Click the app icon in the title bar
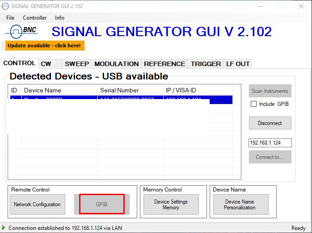The image size is (312, 233). 5,6
